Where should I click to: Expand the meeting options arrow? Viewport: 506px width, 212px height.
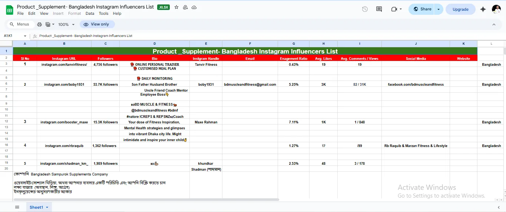[x=401, y=9]
